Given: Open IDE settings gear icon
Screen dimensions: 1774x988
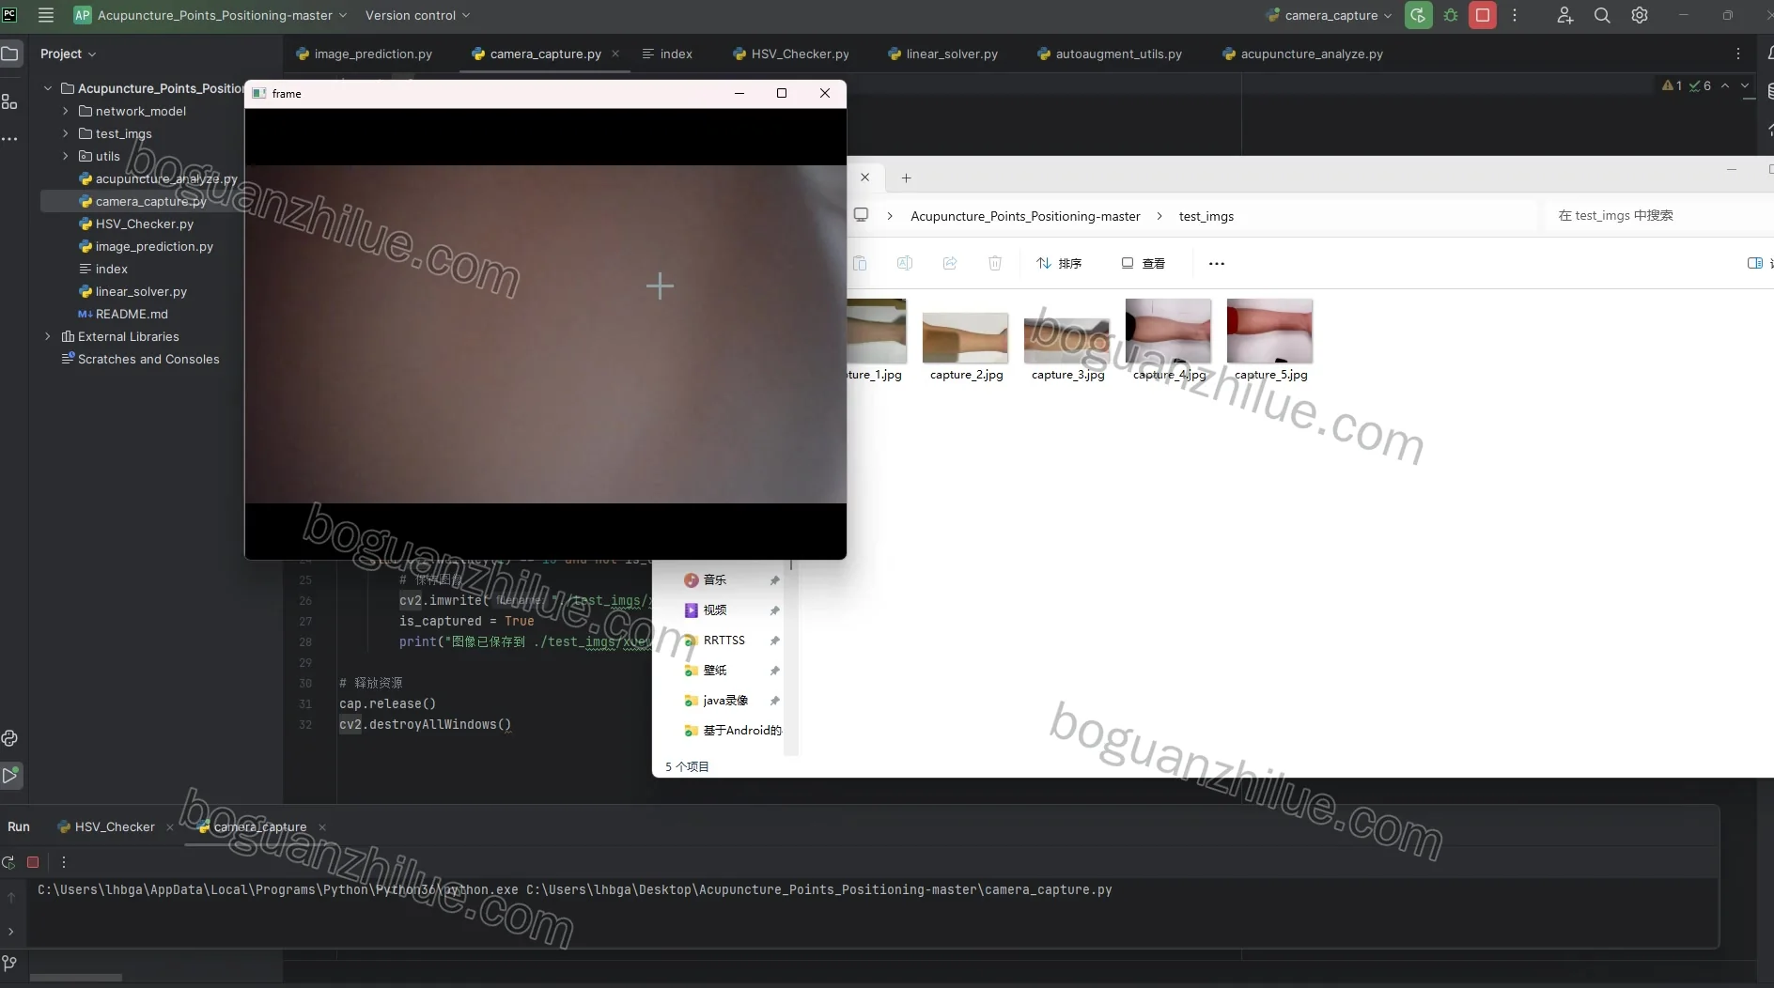Looking at the screenshot, I should tap(1640, 15).
